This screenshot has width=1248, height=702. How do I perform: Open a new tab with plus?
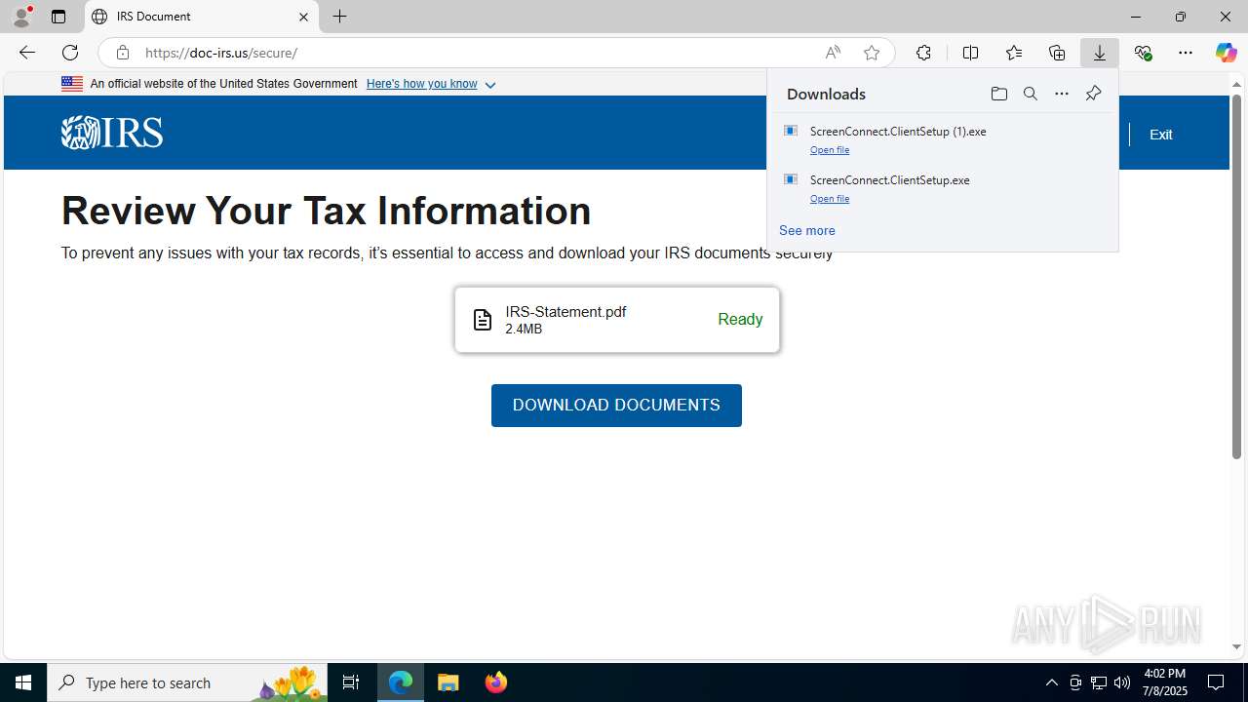point(339,17)
